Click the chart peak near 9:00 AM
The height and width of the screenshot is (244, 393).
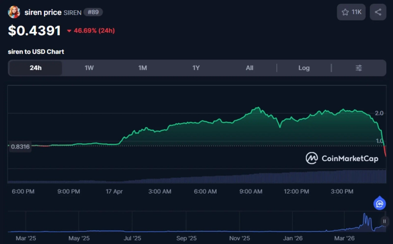pos(256,108)
